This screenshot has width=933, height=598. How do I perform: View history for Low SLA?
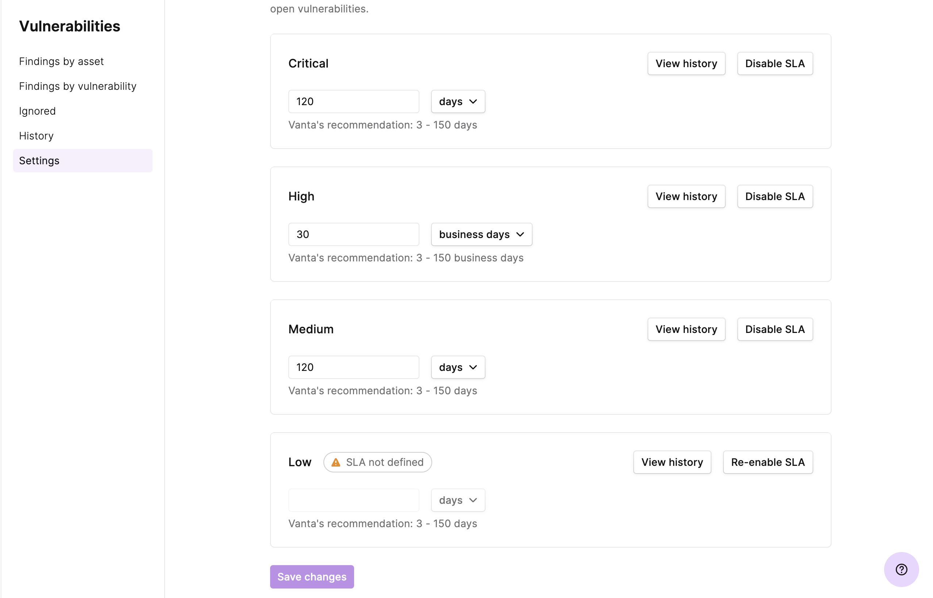[672, 462]
